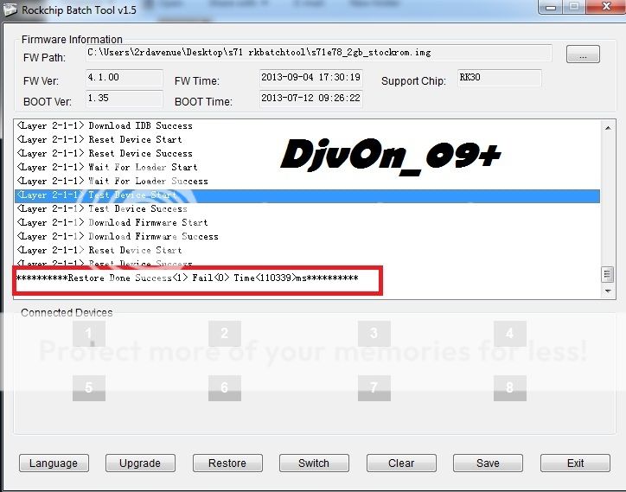Image resolution: width=626 pixels, height=492 pixels.
Task: Save the log with Save button
Action: [x=488, y=463]
